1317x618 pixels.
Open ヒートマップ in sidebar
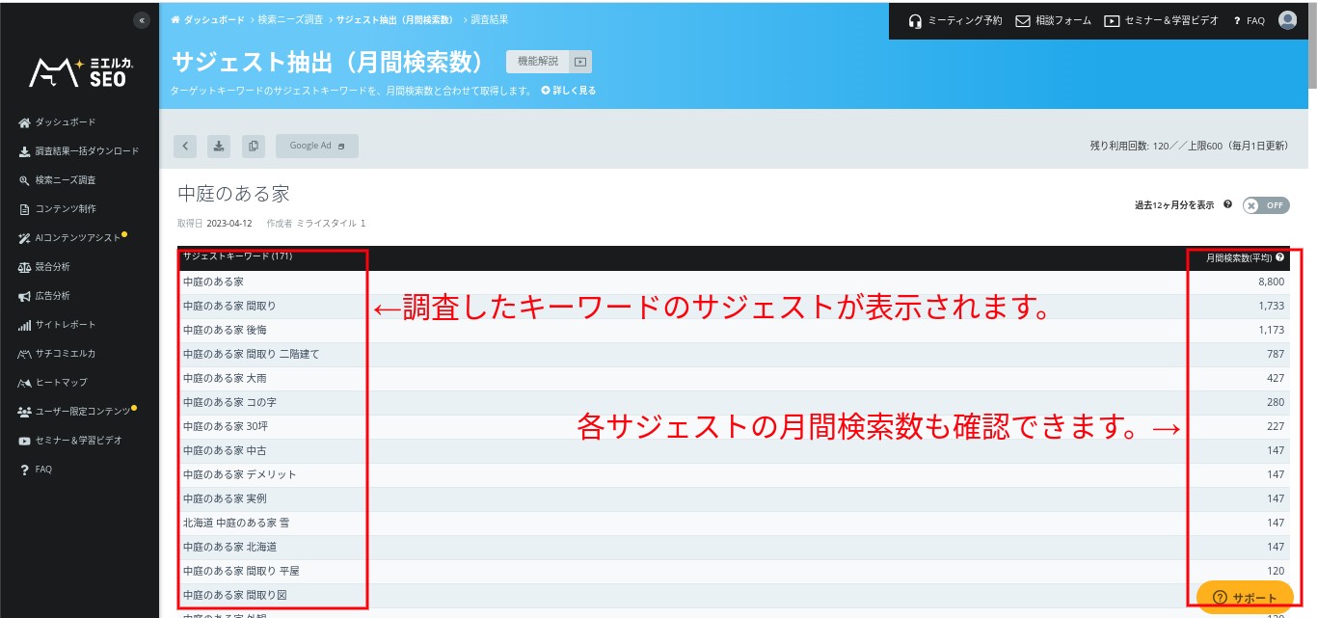[61, 383]
